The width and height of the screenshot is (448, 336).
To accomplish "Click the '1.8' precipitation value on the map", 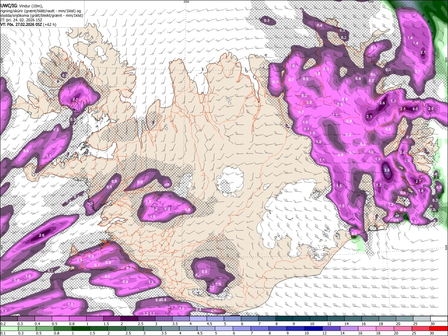I will coord(421,191).
